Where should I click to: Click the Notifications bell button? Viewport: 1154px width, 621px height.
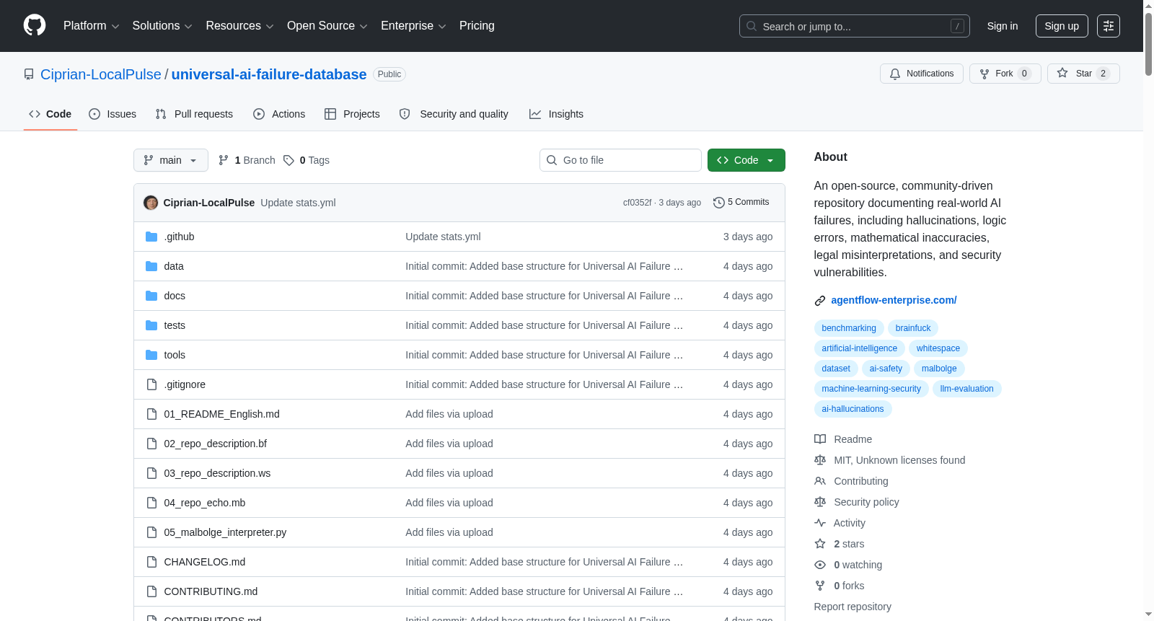tap(922, 74)
